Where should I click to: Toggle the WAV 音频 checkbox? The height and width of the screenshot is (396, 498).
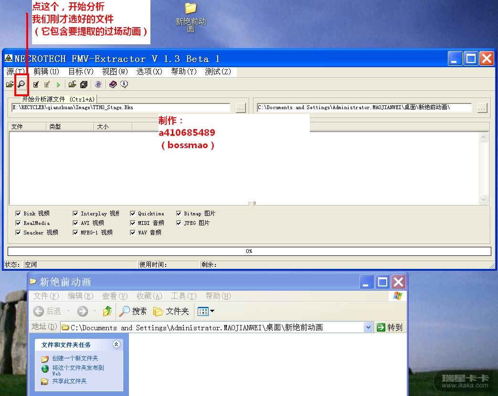133,233
